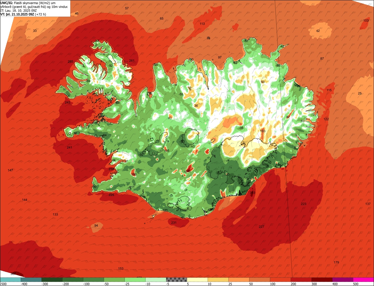
Task: Click the map value '65'
Action: click(162, 18)
